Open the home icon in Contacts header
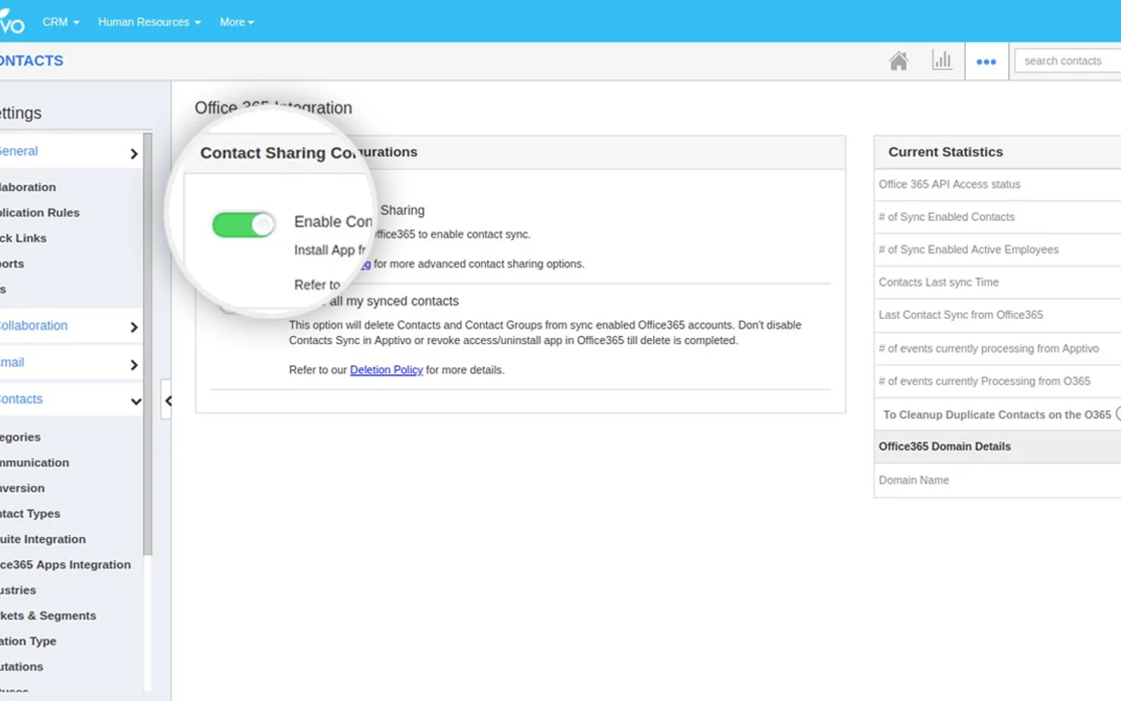This screenshot has height=701, width=1121. (898, 61)
